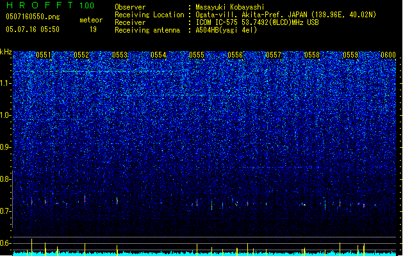Click the 0.6 kHz axis label
The width and height of the screenshot is (403, 256).
click(x=6, y=243)
